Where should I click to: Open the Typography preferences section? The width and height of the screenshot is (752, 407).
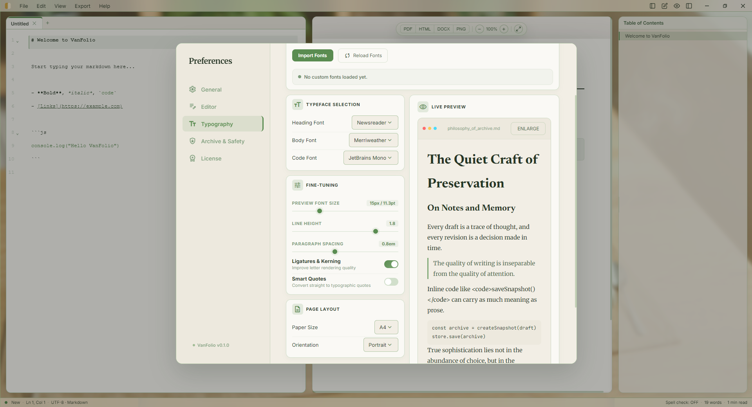point(218,124)
